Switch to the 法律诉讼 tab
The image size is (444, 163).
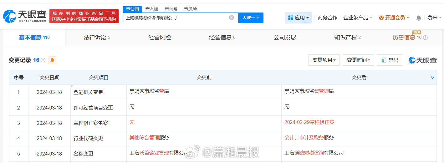coord(97,38)
